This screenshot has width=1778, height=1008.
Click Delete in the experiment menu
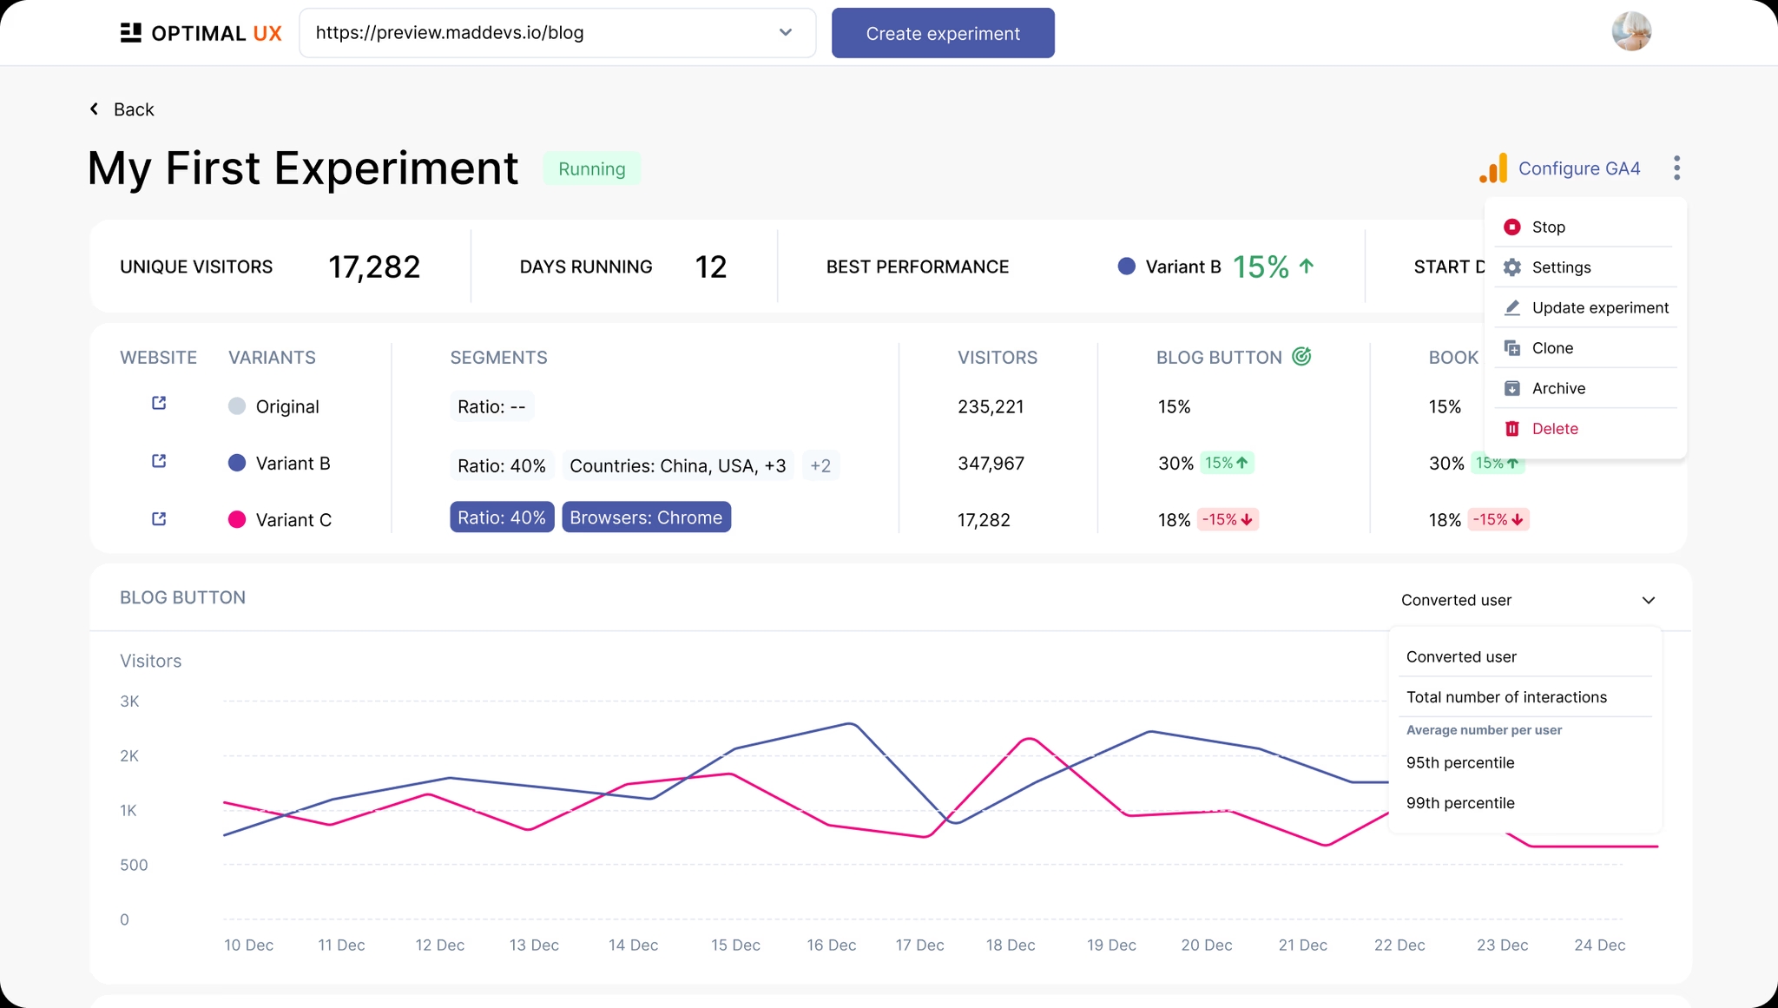(1554, 428)
